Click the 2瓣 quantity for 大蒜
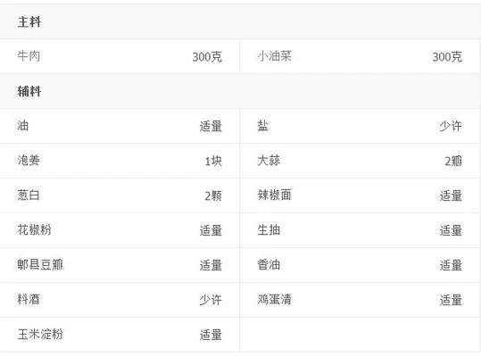Screen dimensions: 481x357 coord(453,161)
